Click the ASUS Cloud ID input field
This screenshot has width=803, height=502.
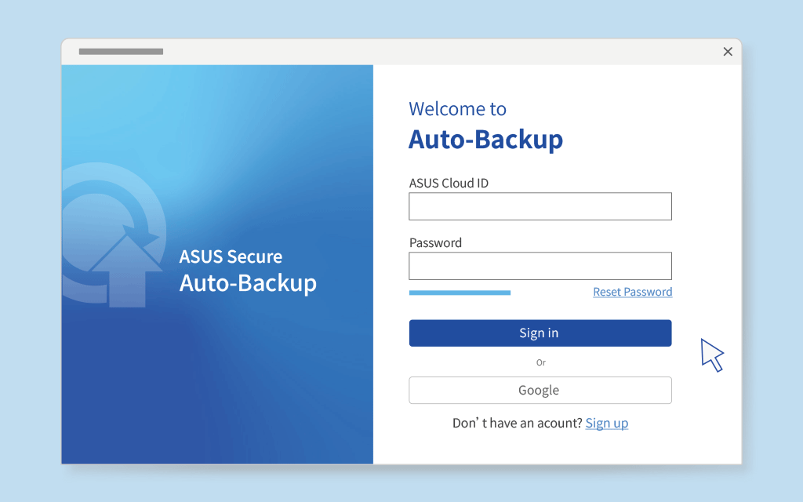pyautogui.click(x=540, y=206)
